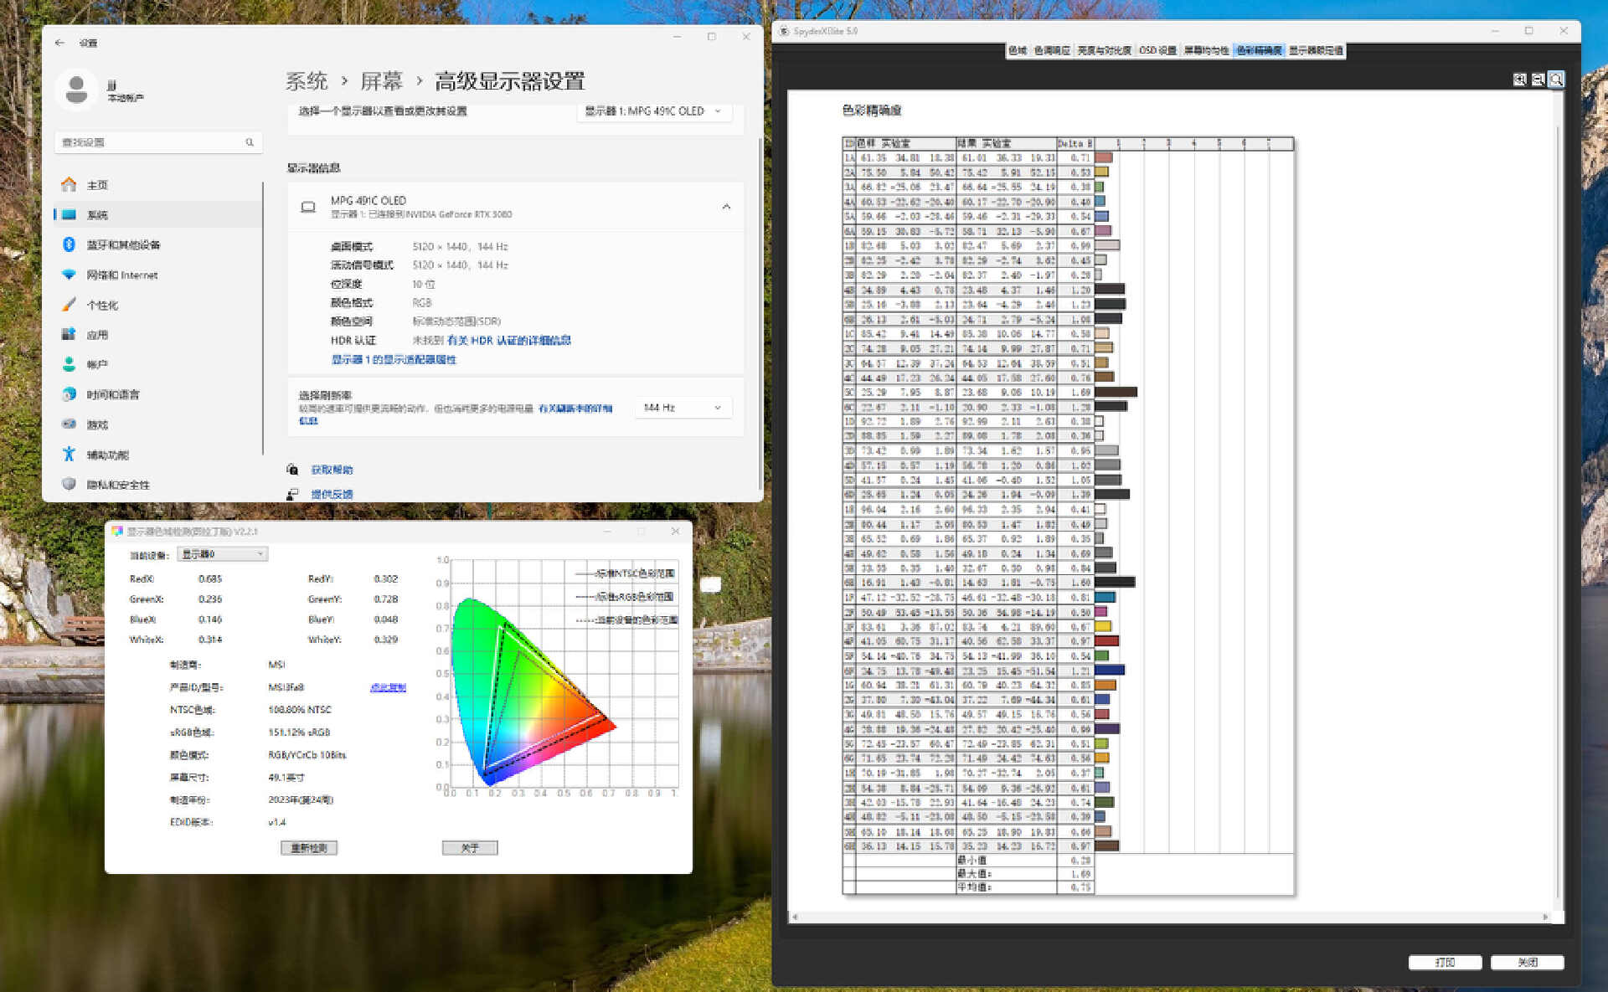Click the 打印 print button
This screenshot has width=1608, height=992.
[1445, 962]
